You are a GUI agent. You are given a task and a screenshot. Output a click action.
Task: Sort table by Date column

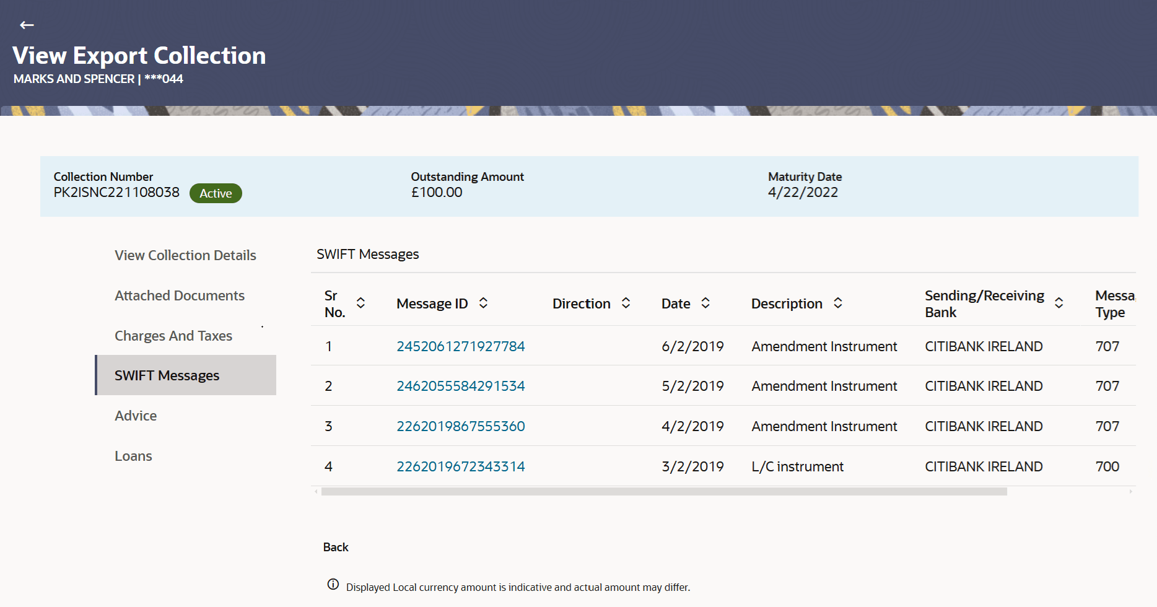tap(705, 303)
